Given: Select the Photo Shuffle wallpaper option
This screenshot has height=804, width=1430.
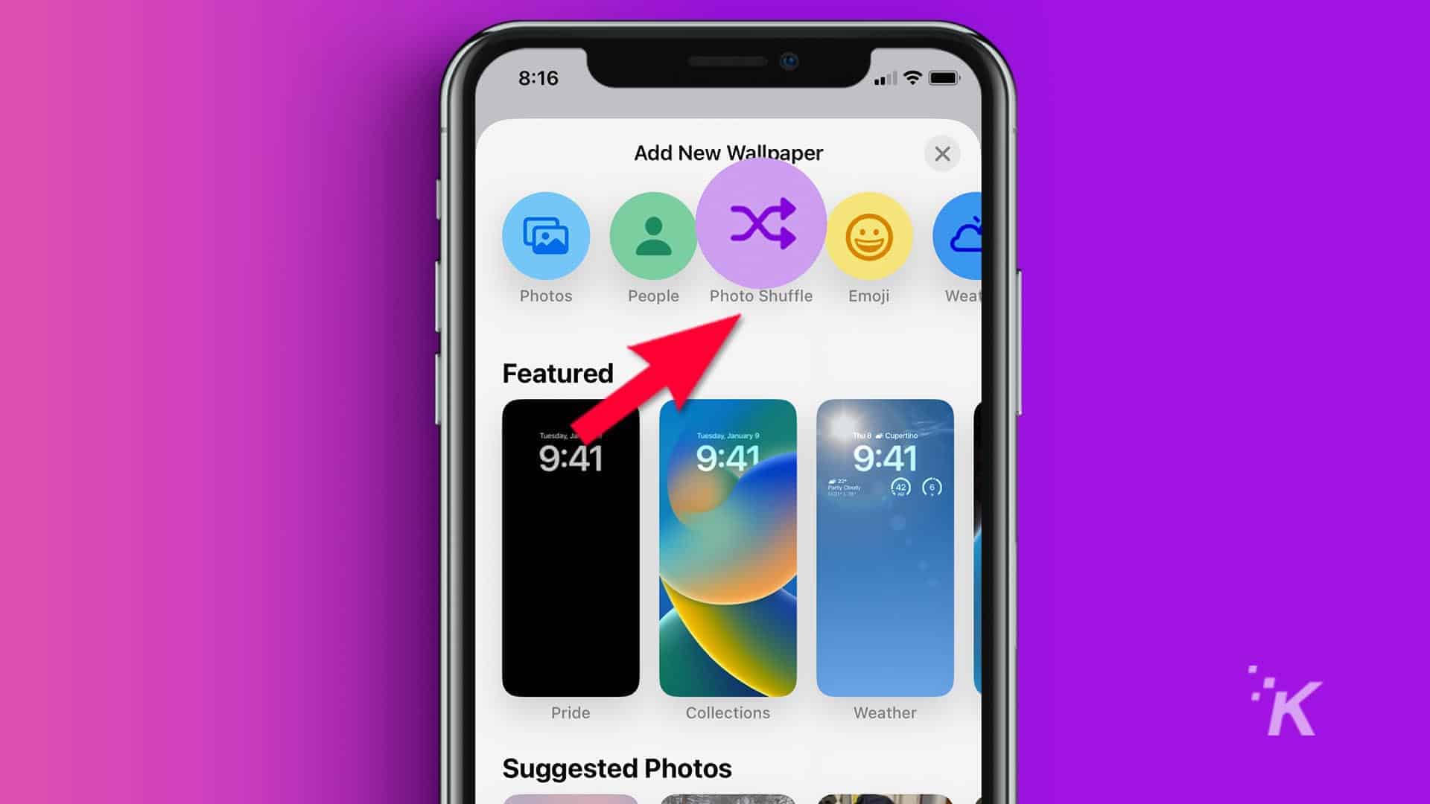Looking at the screenshot, I should (x=761, y=234).
